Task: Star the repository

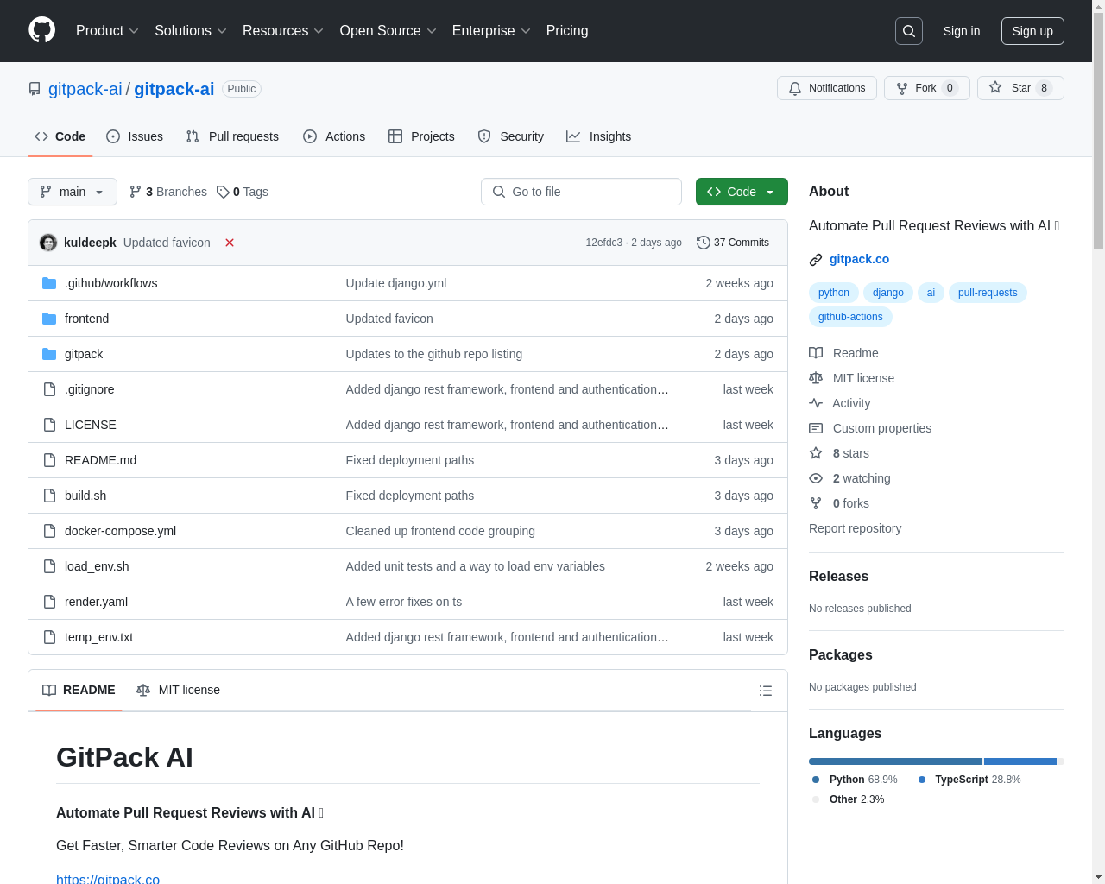Action: (1020, 88)
